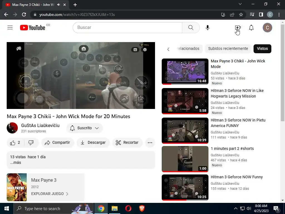Image resolution: width=285 pixels, height=214 pixels.
Task: Select the Subidos recientemente chip
Action: [x=228, y=48]
